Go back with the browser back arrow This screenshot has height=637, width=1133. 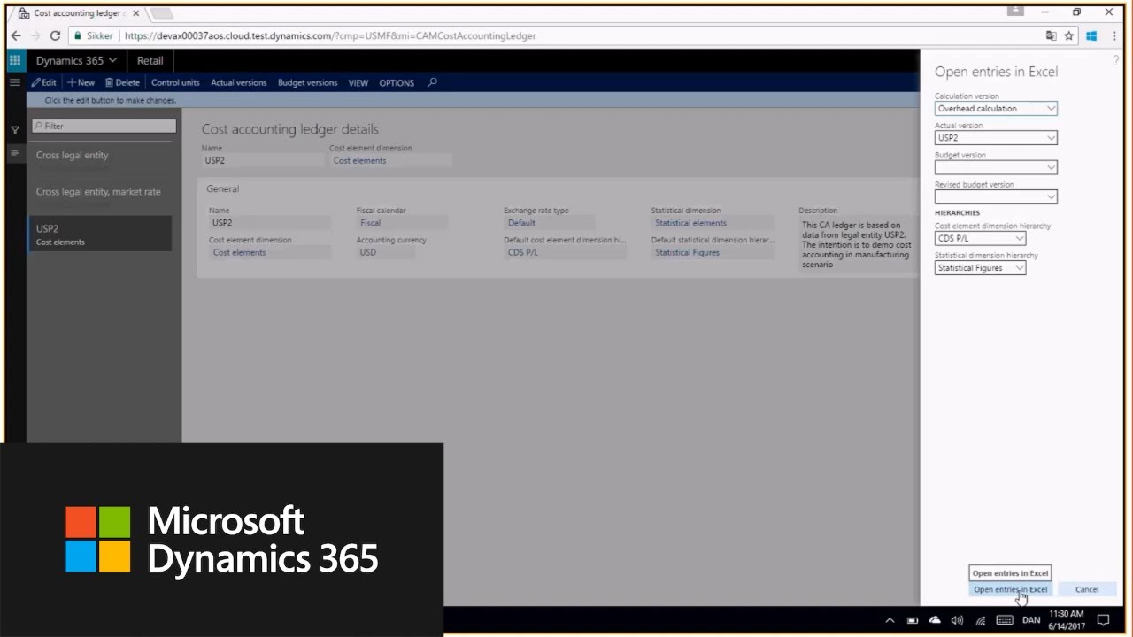pos(16,35)
